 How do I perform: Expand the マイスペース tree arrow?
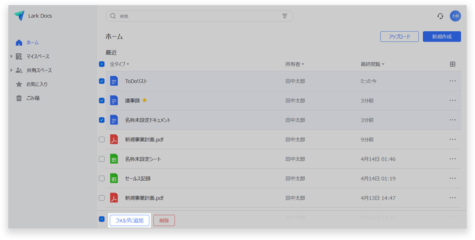click(11, 56)
